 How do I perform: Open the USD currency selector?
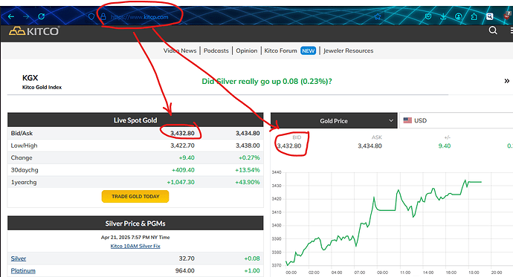pyautogui.click(x=456, y=120)
